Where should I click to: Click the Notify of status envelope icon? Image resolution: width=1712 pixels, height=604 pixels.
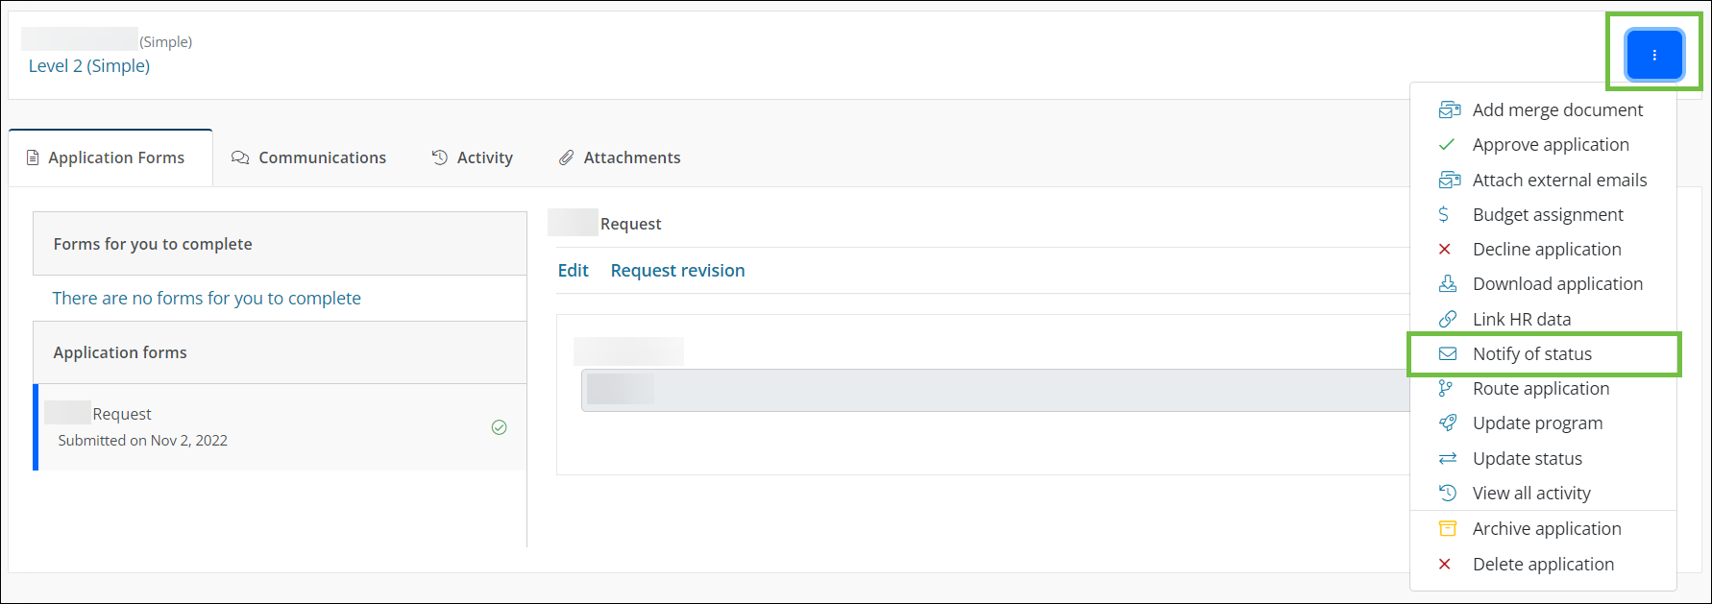click(x=1448, y=354)
